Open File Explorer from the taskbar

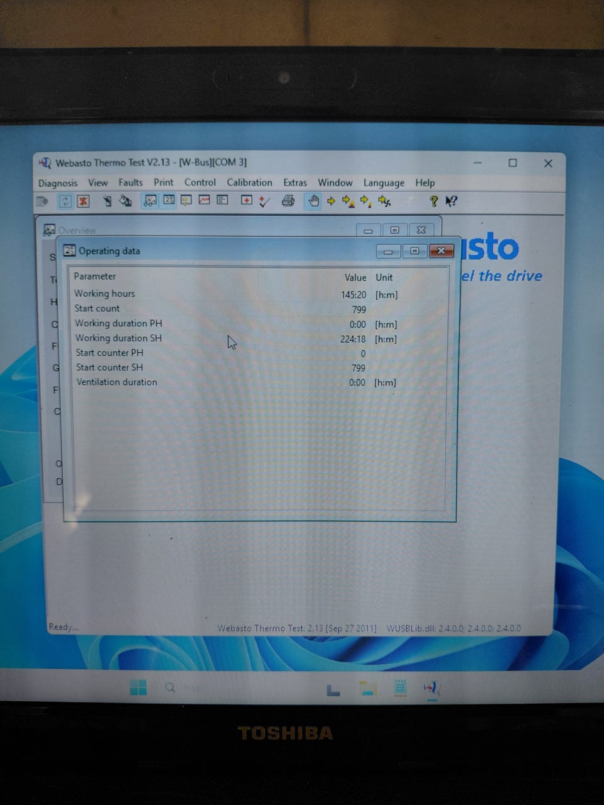[x=368, y=689]
